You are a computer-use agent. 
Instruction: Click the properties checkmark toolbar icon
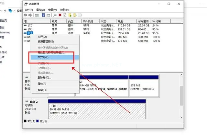[65, 15]
